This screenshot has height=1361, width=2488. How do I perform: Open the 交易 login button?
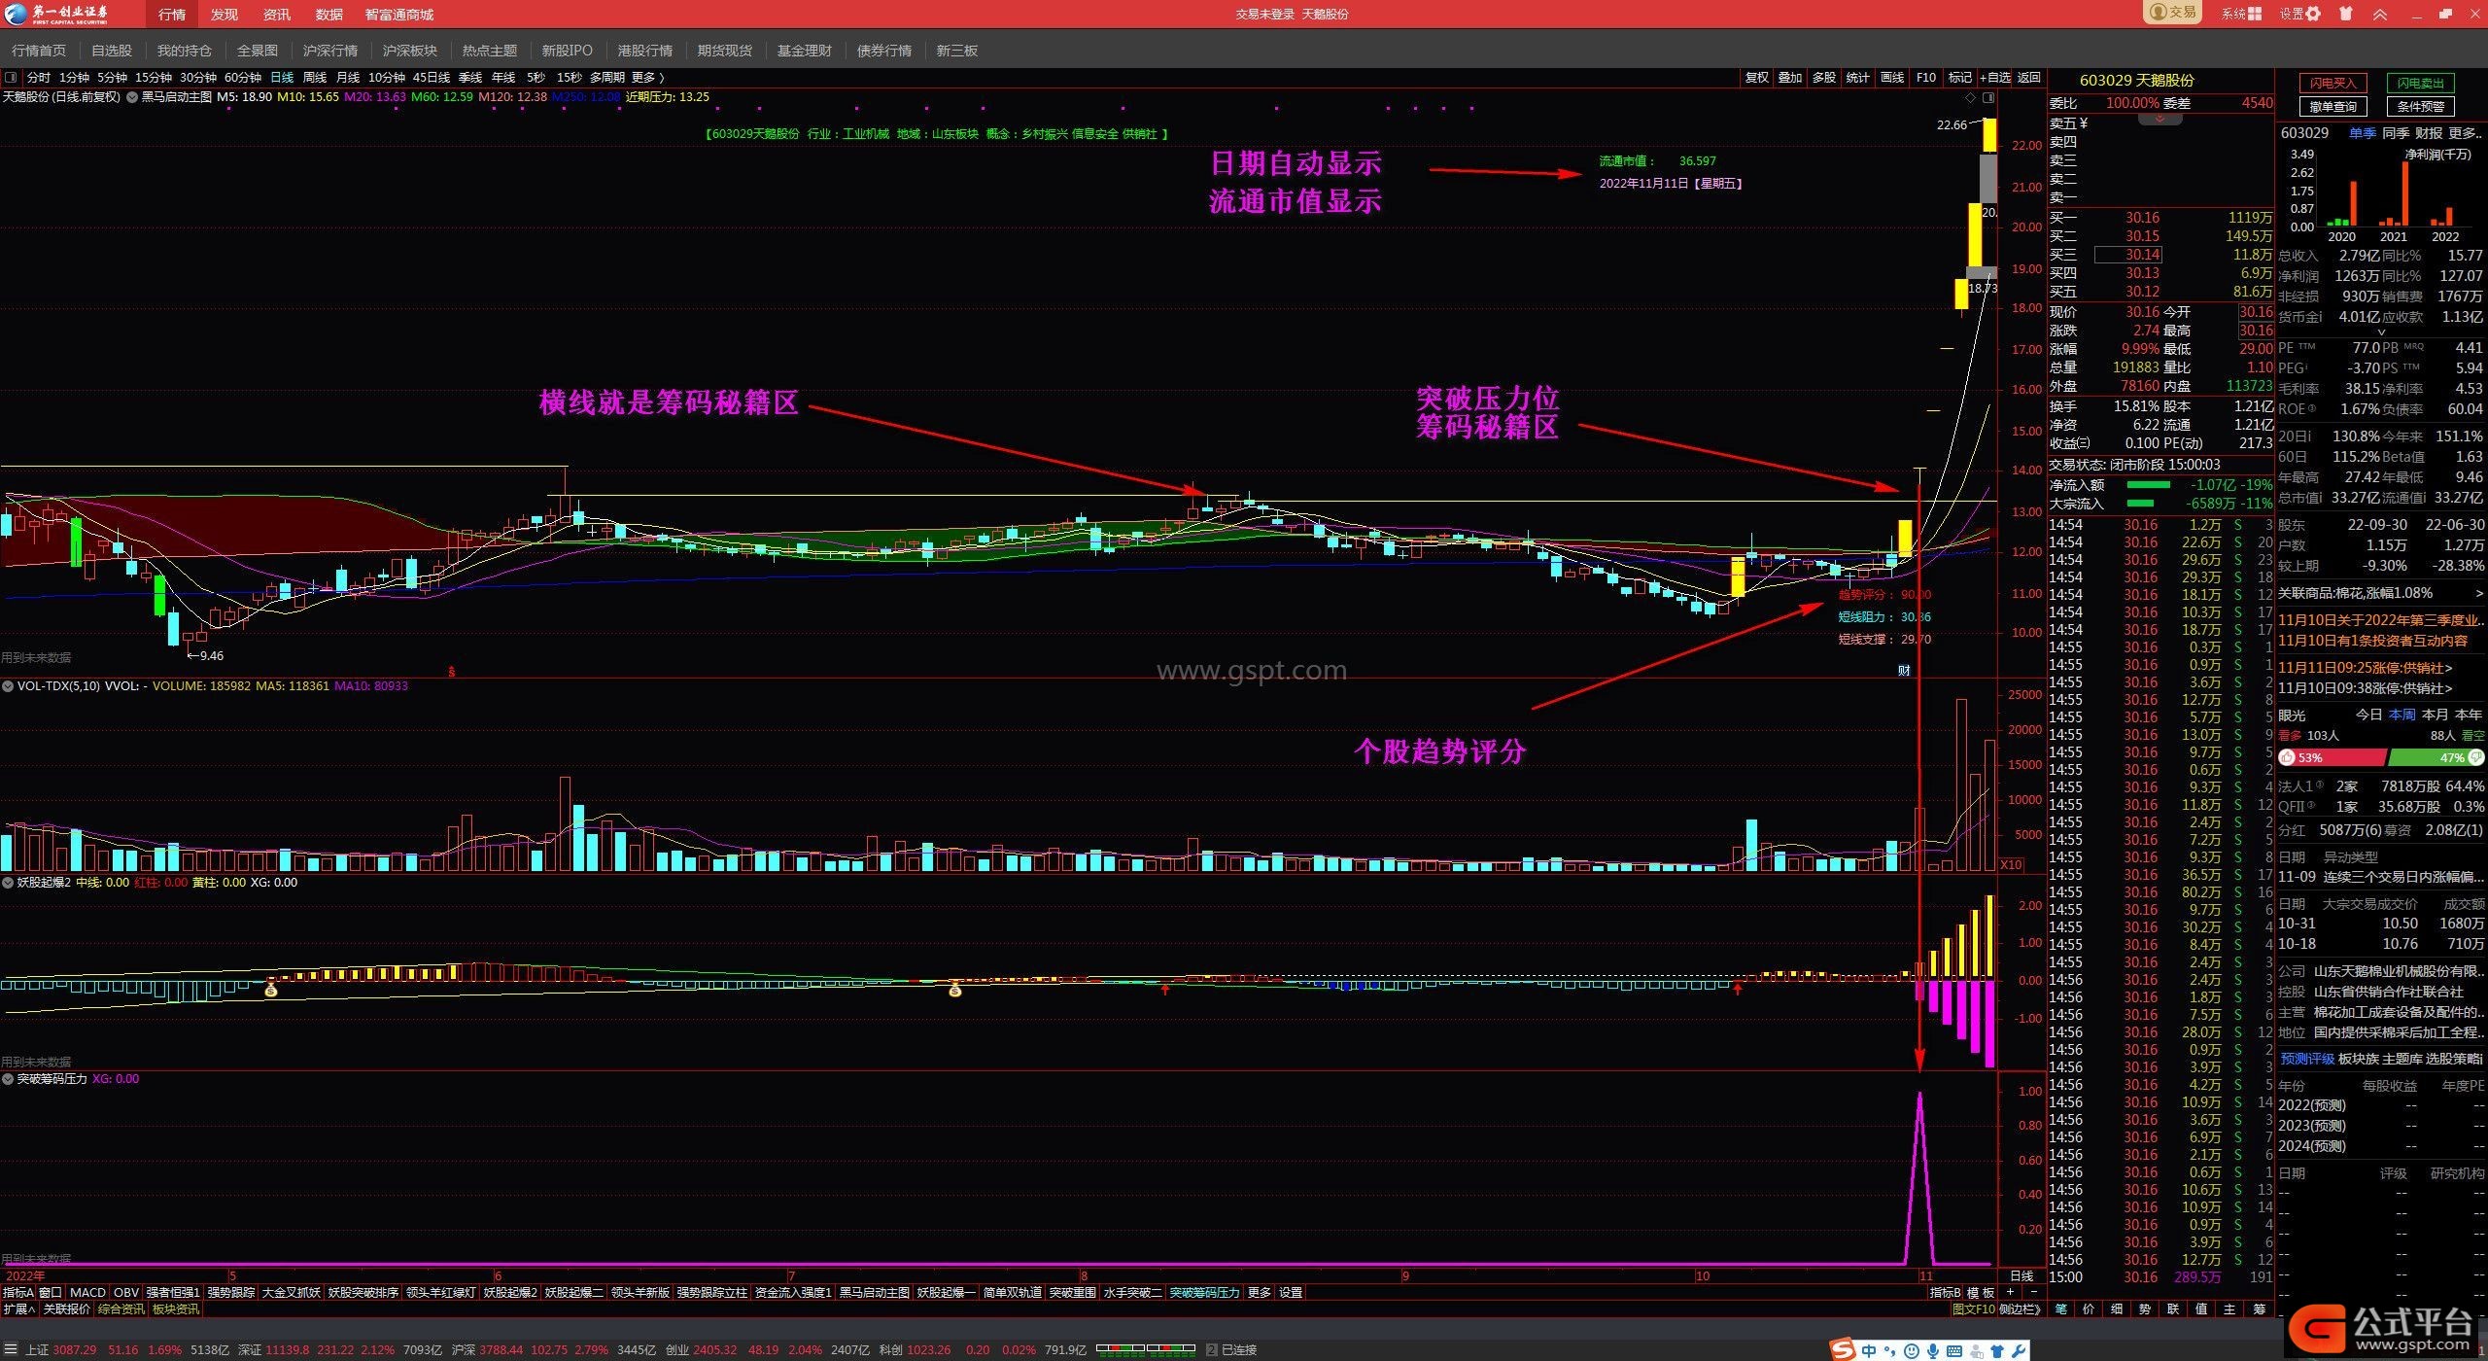coord(2172,13)
